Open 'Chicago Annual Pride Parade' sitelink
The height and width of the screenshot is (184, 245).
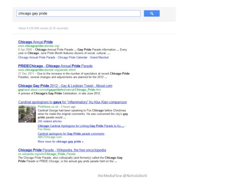coord(37,57)
